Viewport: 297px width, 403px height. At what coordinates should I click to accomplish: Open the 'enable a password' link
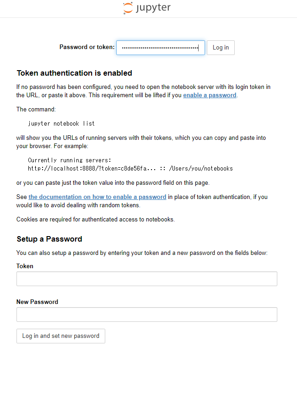[210, 95]
